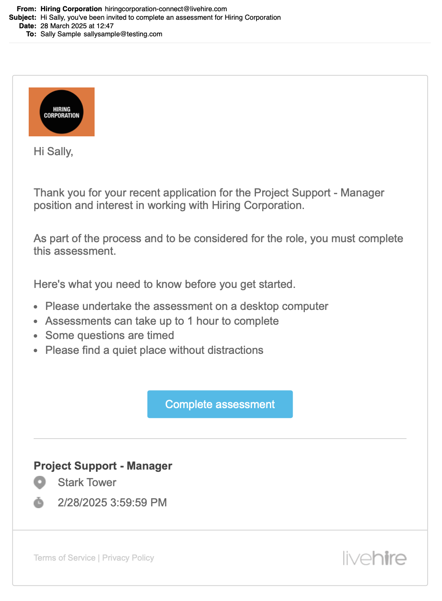Open the Terms of Service link

pos(65,558)
